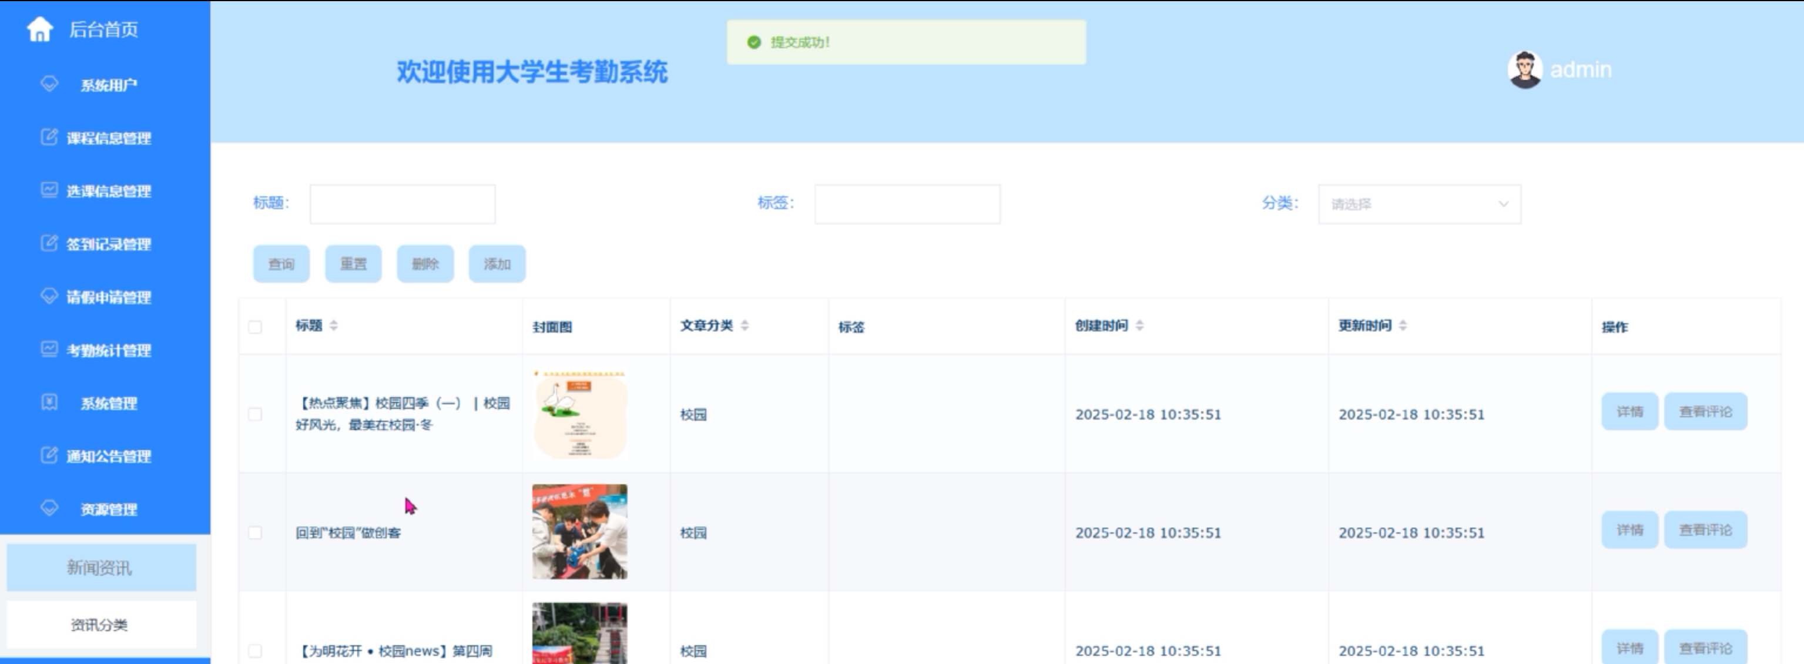The image size is (1804, 664).
Task: Sort table by 创建时间 column
Action: pyautogui.click(x=1139, y=326)
